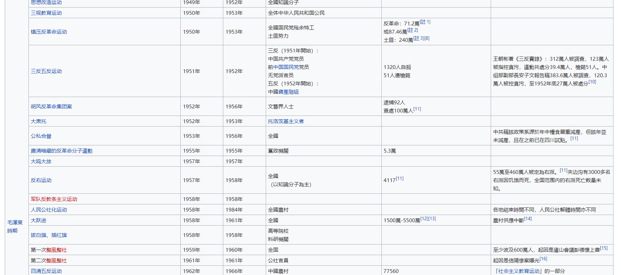Follow the 中国国民党 link in 三反 targets

point(286,67)
